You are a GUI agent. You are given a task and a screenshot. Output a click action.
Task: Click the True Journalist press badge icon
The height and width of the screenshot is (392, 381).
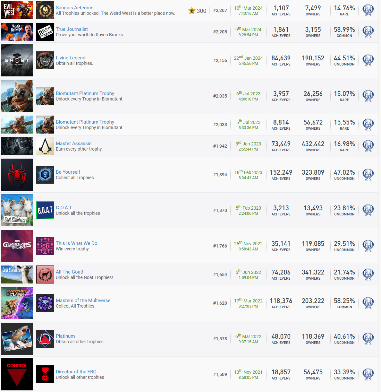click(45, 32)
